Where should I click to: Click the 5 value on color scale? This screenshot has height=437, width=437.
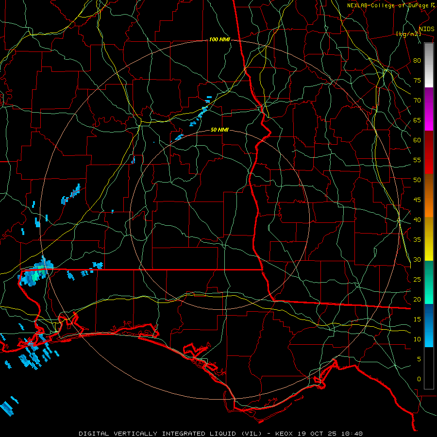pos(419,359)
